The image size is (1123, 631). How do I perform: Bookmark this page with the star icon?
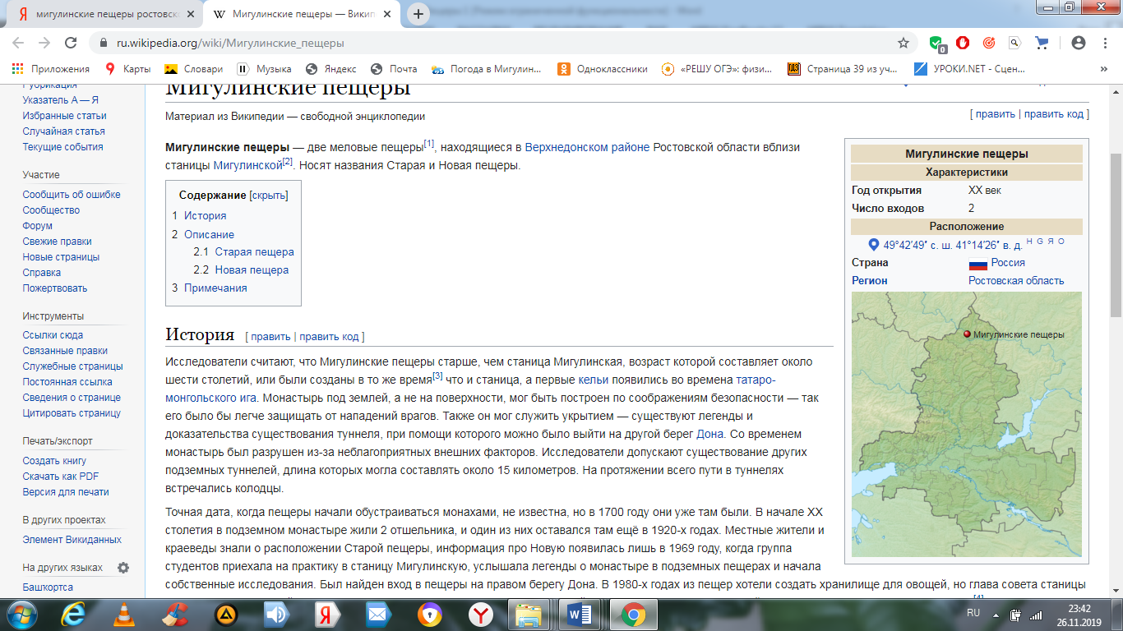[903, 43]
